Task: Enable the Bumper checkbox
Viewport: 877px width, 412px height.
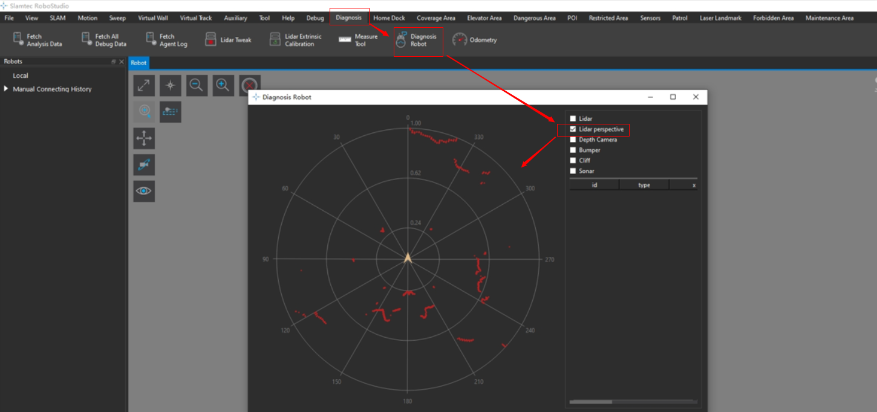Action: [x=573, y=150]
